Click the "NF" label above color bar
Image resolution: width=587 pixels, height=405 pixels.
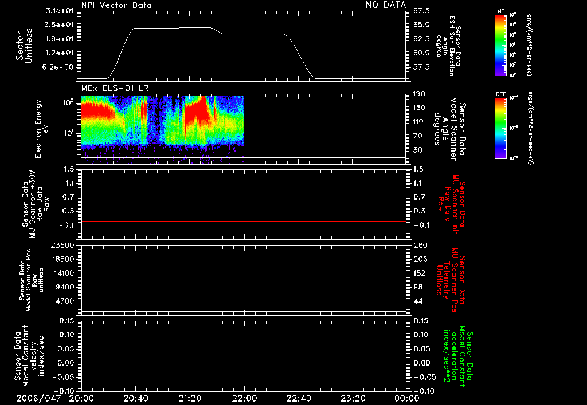(x=500, y=11)
